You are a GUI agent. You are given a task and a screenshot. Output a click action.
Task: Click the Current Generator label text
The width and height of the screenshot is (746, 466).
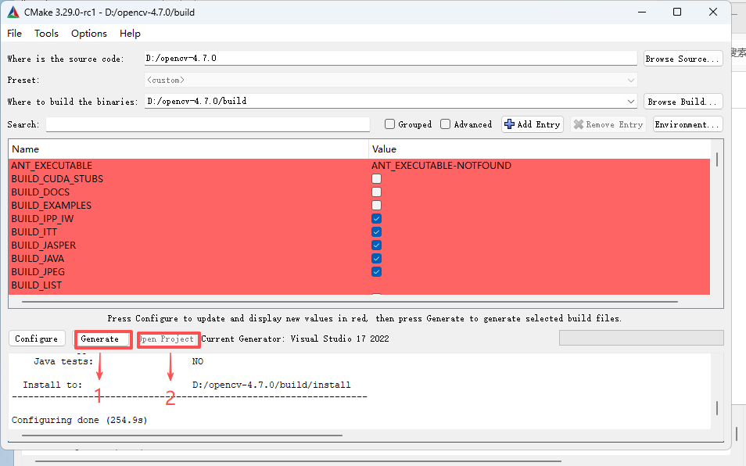295,339
